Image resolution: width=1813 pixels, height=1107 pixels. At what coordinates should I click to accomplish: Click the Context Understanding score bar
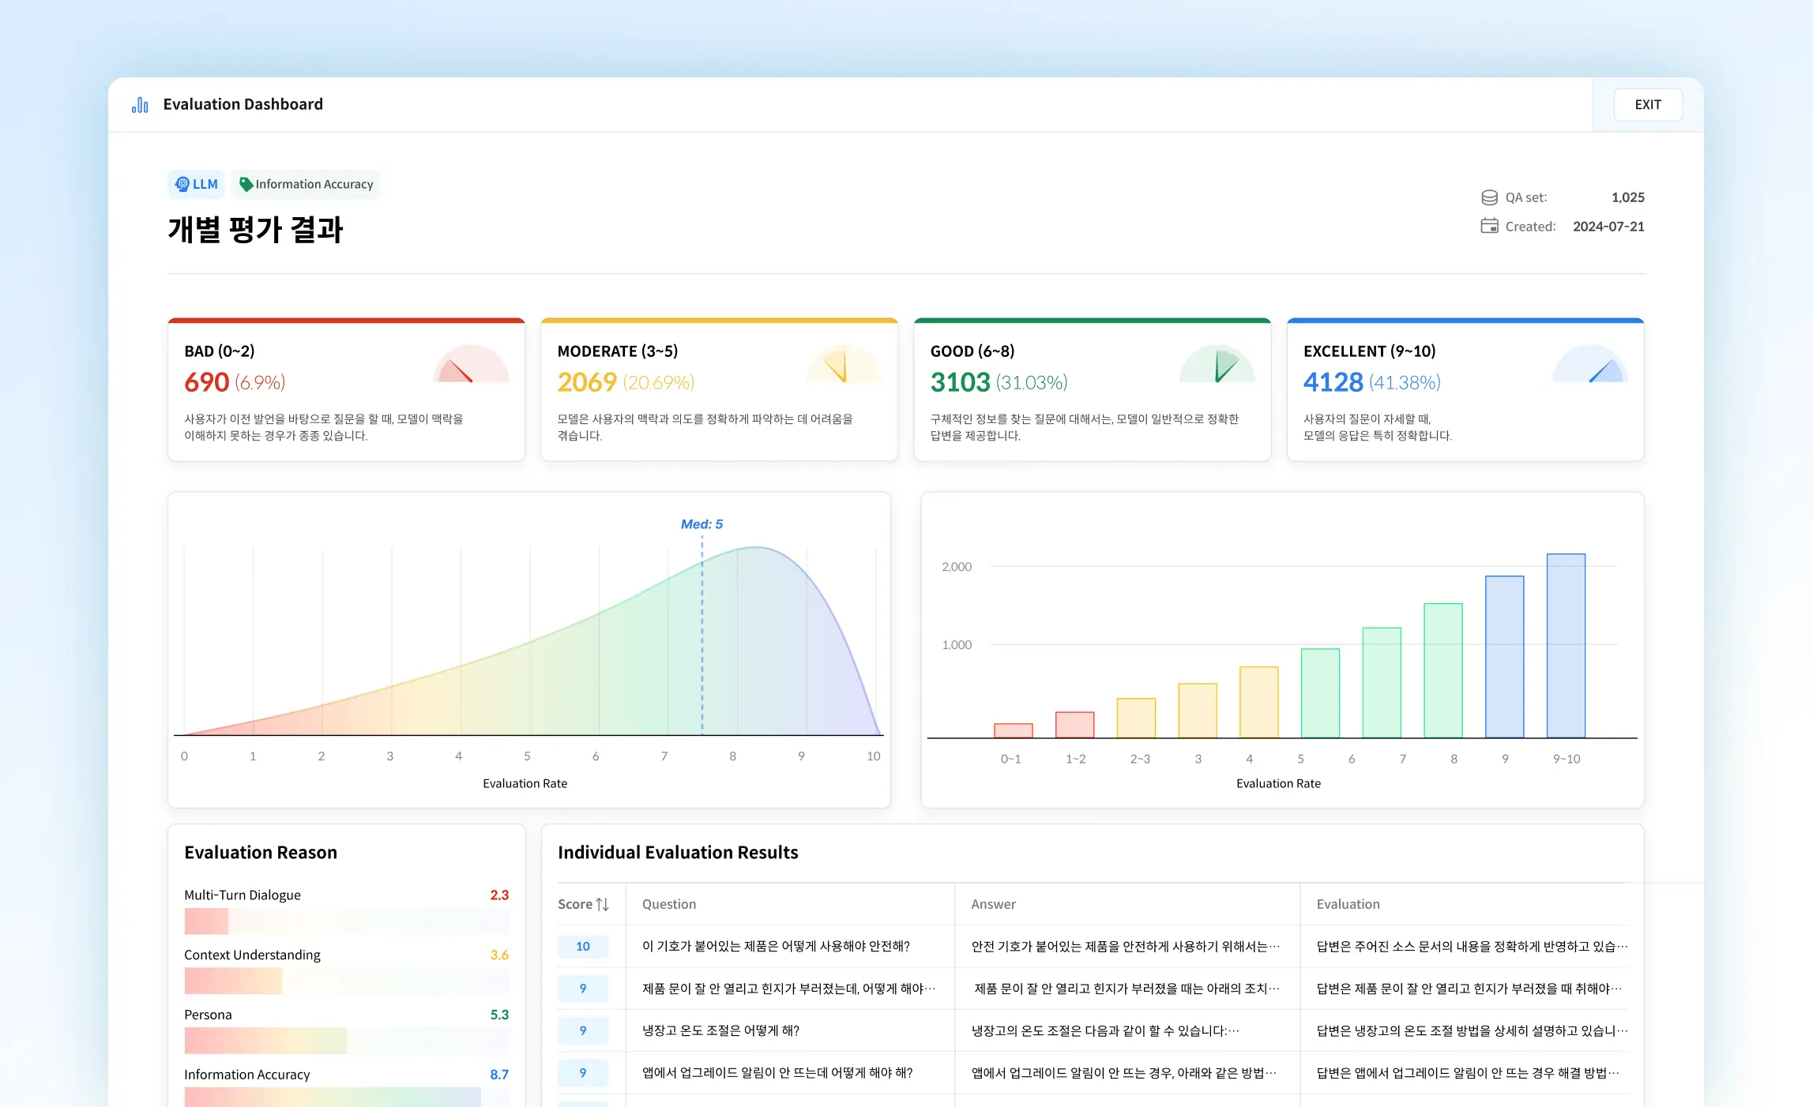tap(346, 981)
